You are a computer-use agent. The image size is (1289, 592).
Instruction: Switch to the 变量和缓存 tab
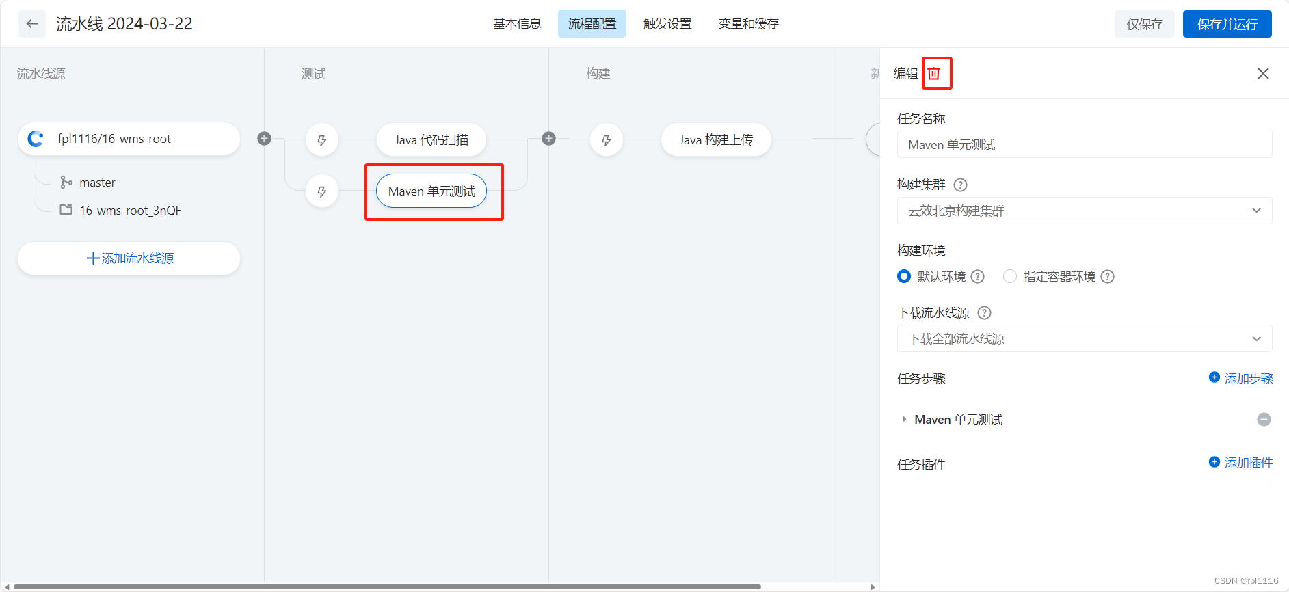(749, 24)
